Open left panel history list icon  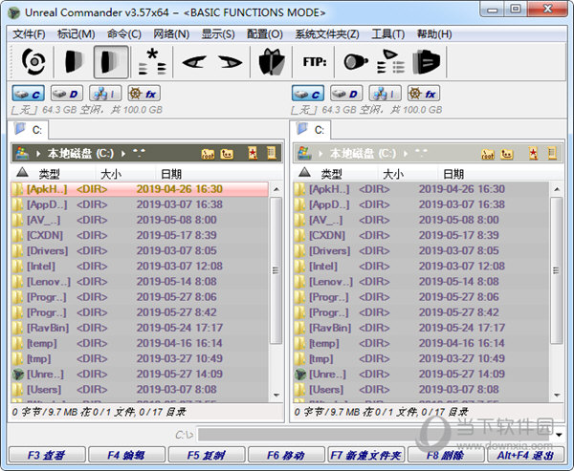272,153
